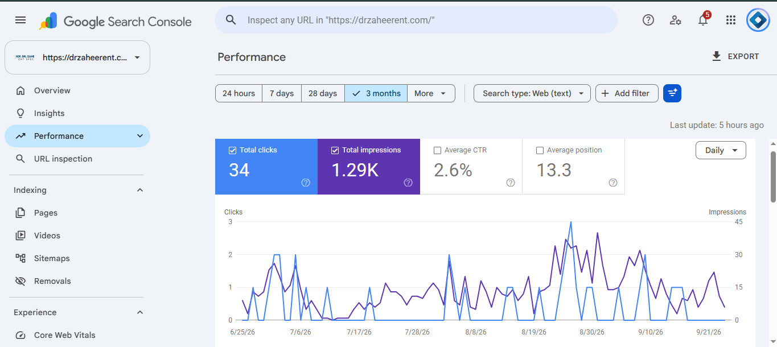View notifications bell with 5 alerts
This screenshot has height=347, width=777.
pyautogui.click(x=704, y=20)
